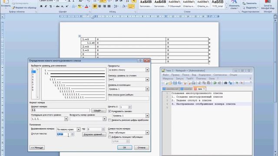Image resolution: width=278 pixels, height=156 pixels.
Task: Click the Print icon in Notepad++ toolbar
Action: [x=193, y=83]
